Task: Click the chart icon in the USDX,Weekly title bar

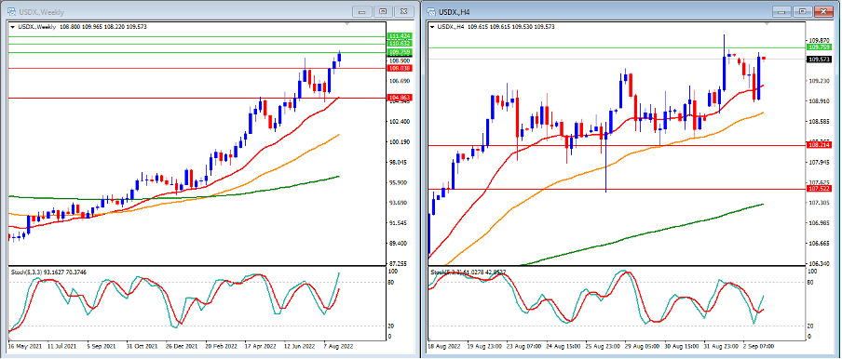Action: pos(11,11)
